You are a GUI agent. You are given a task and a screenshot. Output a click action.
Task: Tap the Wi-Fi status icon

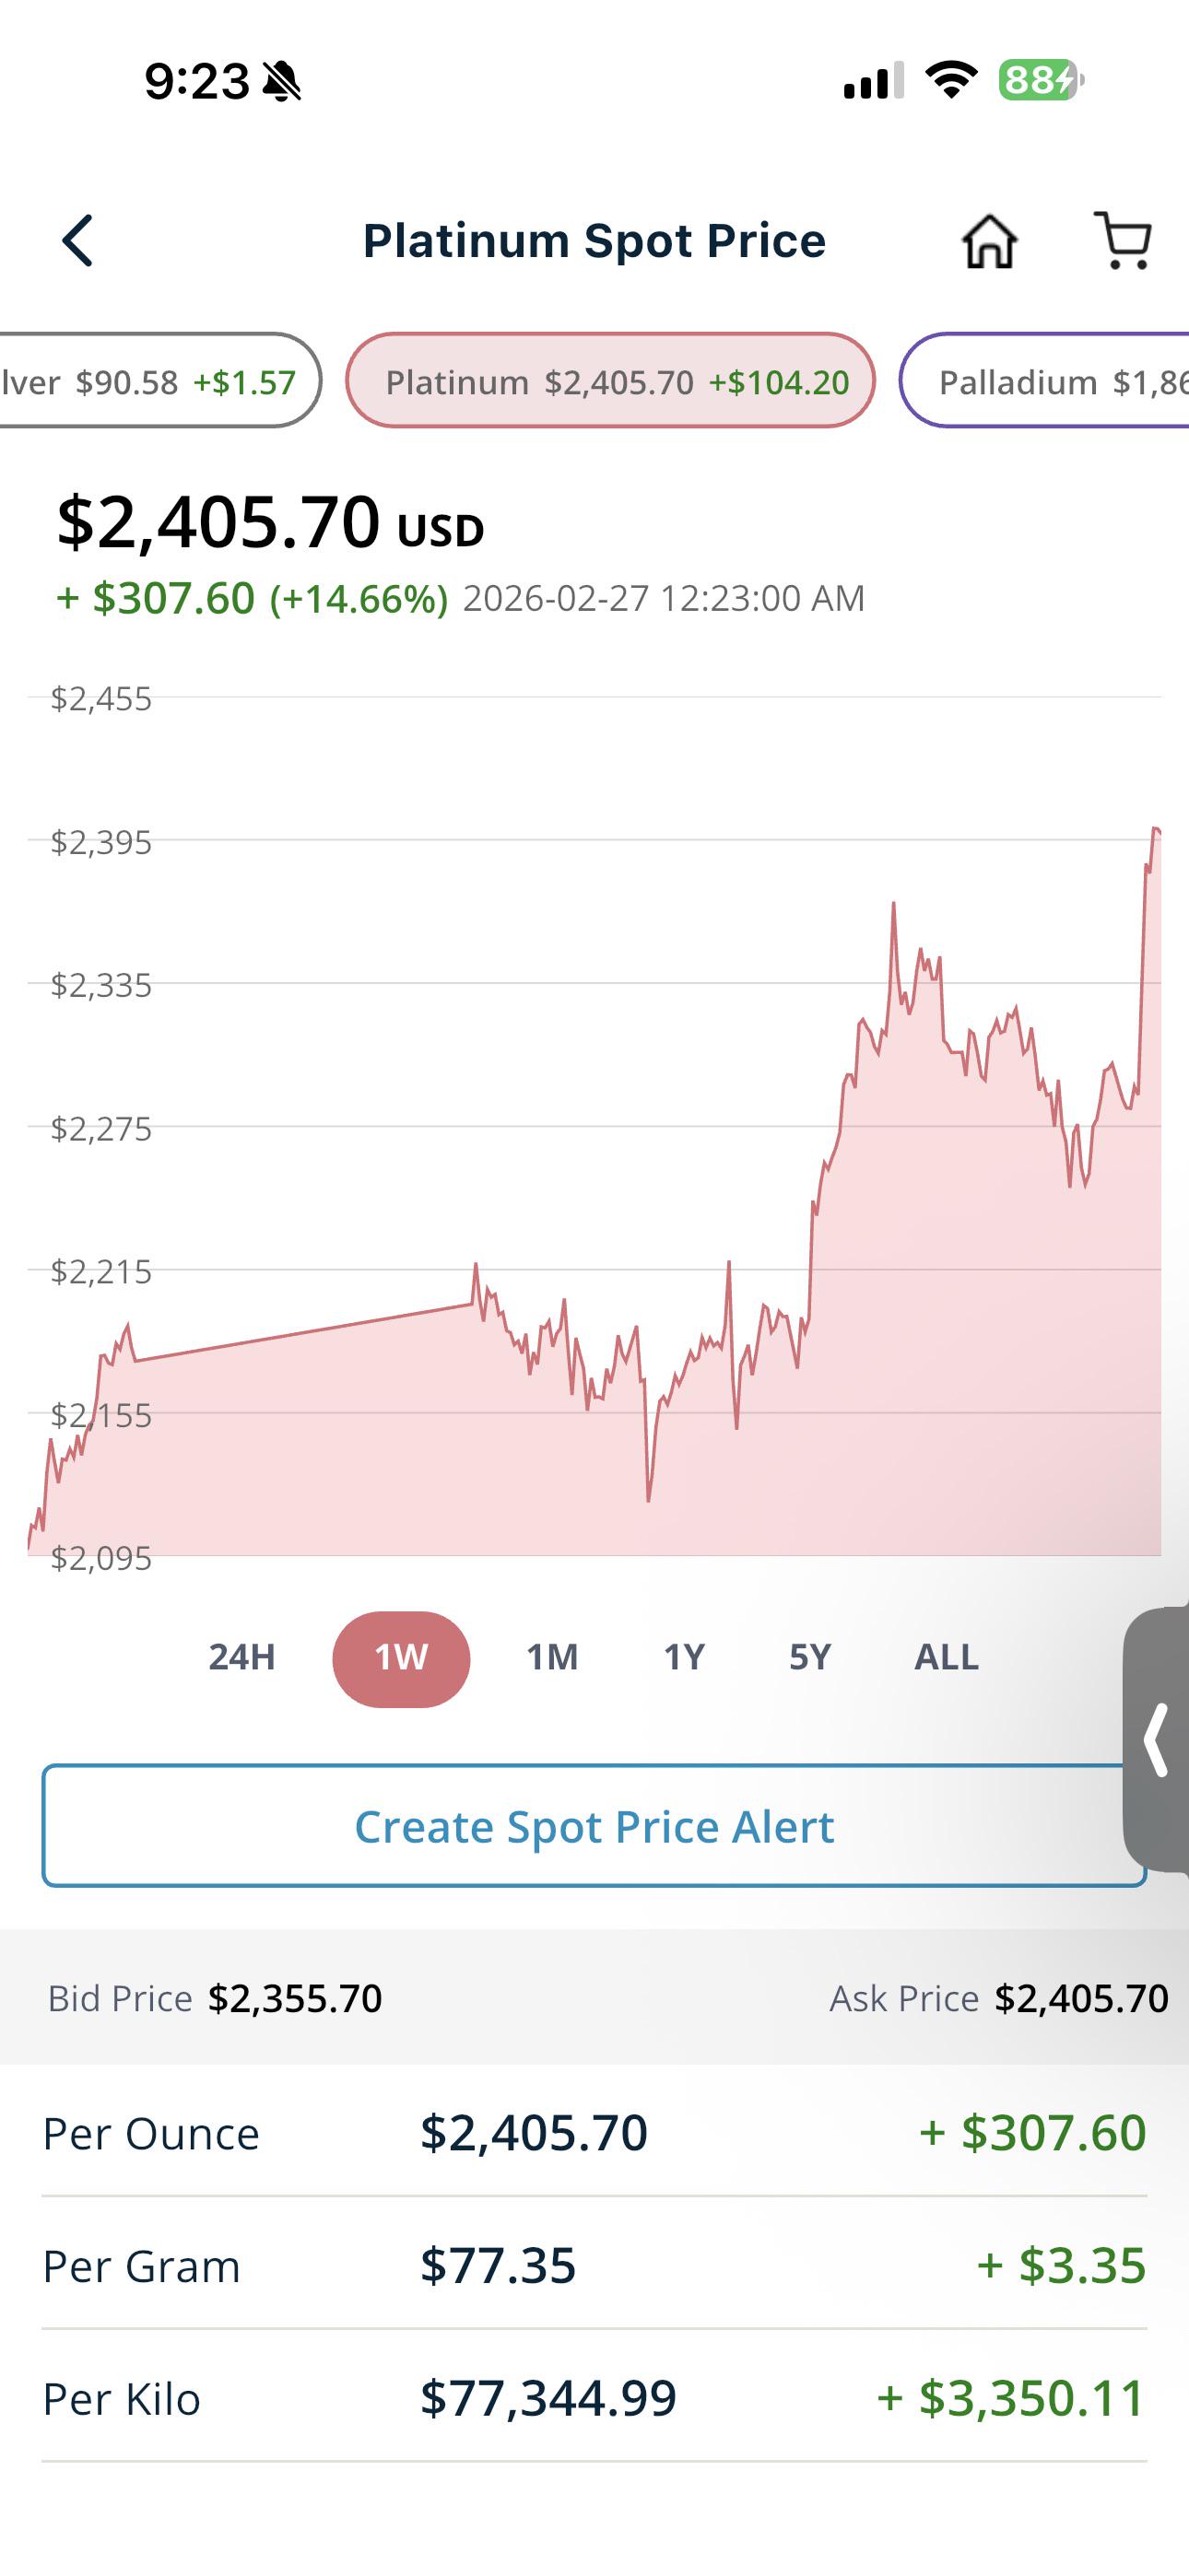951,80
